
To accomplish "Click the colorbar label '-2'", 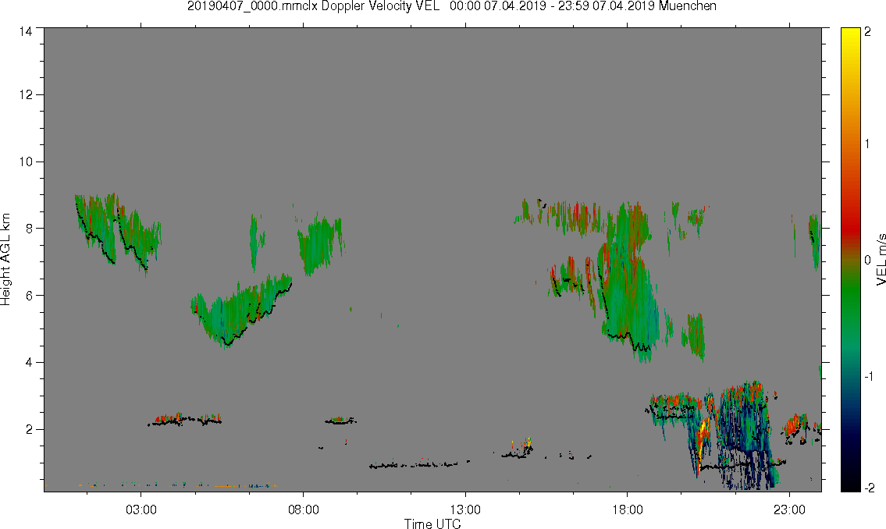I will (x=869, y=488).
